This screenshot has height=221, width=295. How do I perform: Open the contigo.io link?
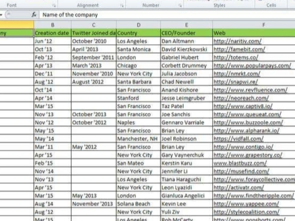click(x=243, y=147)
